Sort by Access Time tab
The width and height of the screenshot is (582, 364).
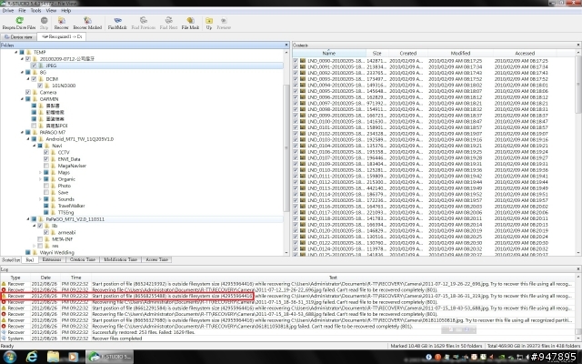(156, 259)
